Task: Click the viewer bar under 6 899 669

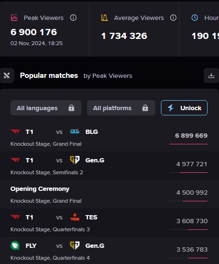Action: (x=189, y=144)
